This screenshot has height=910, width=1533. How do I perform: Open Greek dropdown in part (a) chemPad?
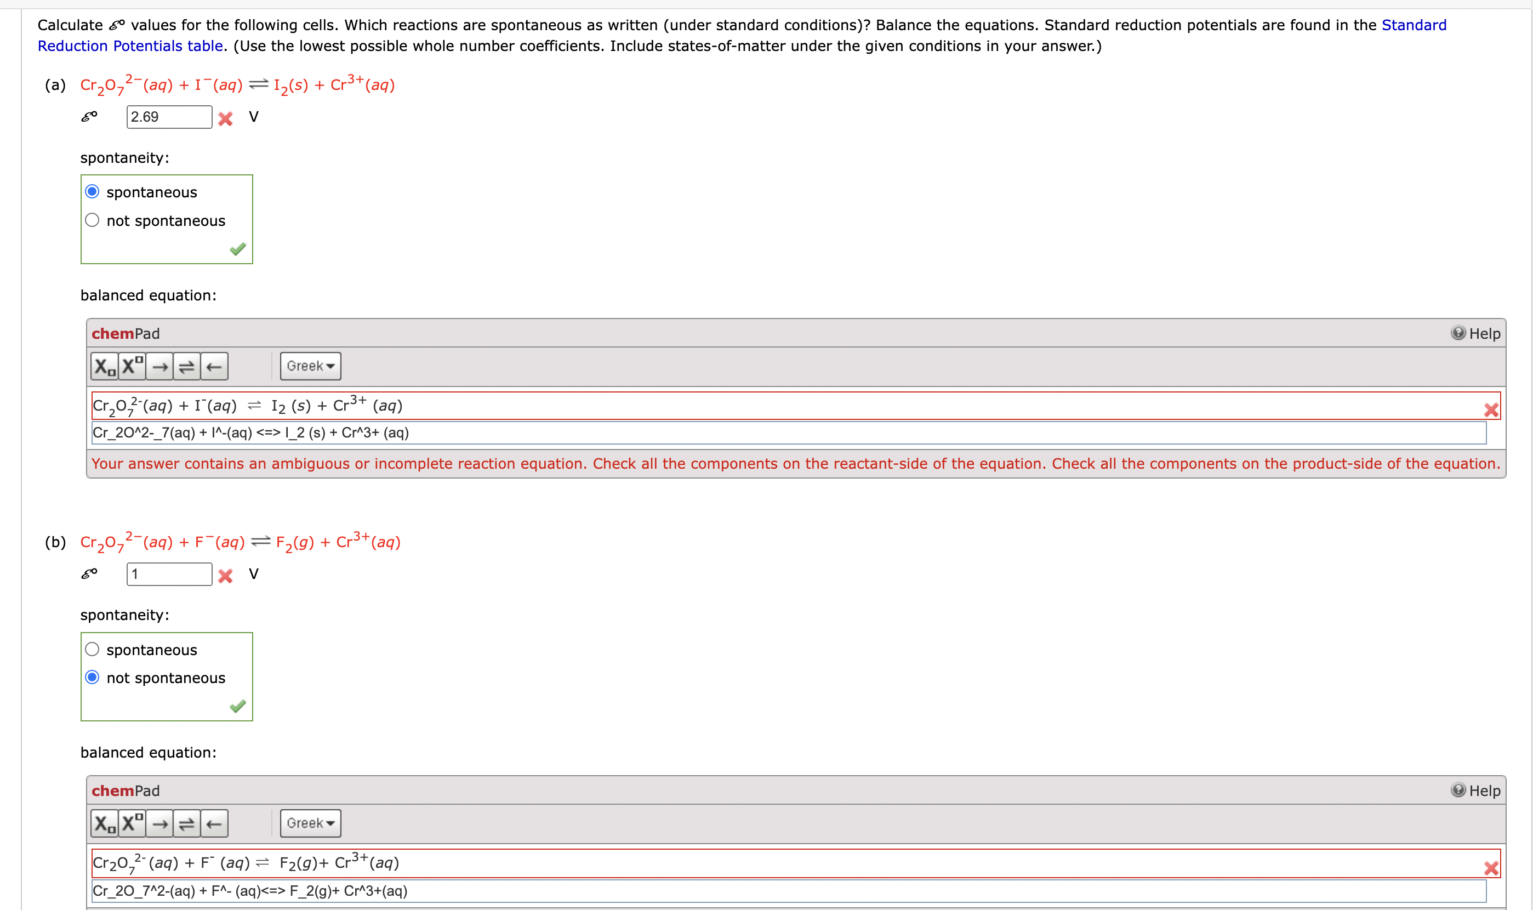pyautogui.click(x=311, y=366)
